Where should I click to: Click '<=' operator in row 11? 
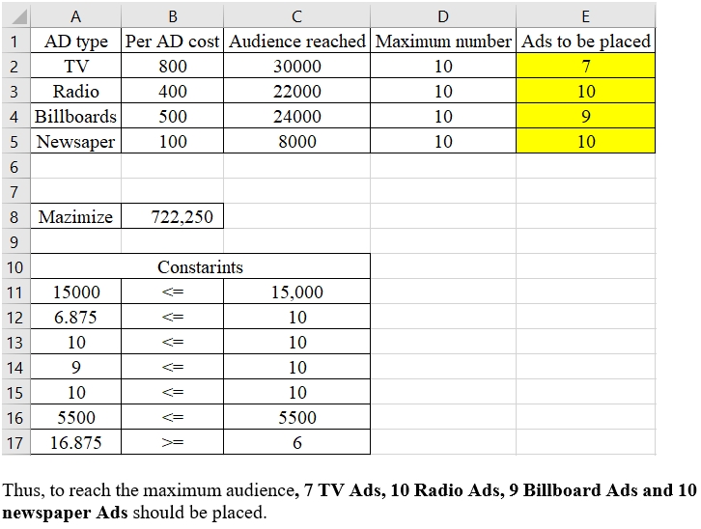(172, 292)
